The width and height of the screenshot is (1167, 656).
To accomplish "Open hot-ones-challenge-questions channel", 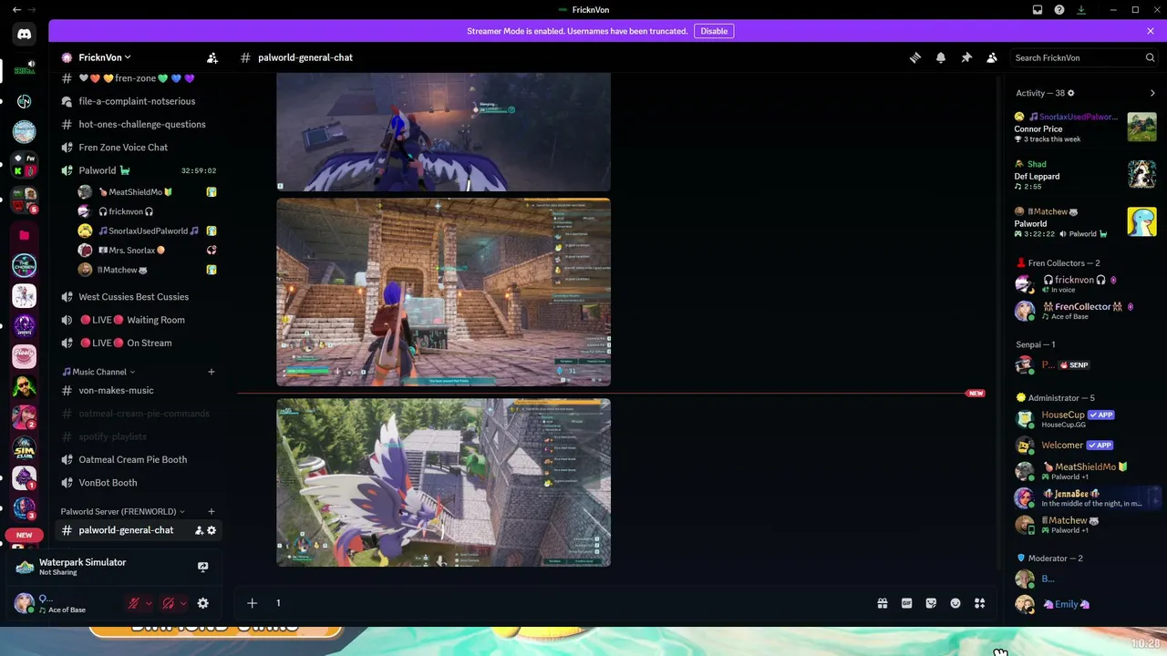I will [x=139, y=124].
